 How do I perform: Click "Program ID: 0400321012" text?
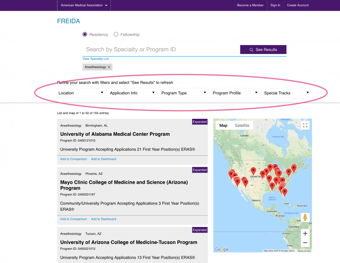(x=78, y=249)
